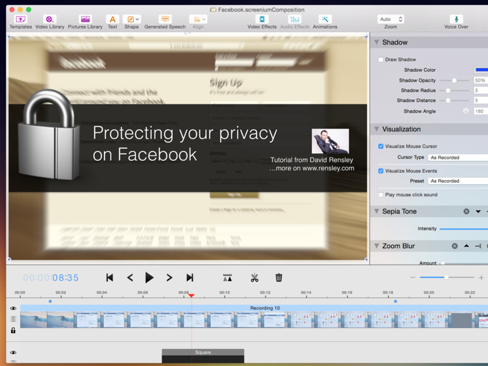Image resolution: width=488 pixels, height=366 pixels.
Task: Edit the Shadow Opacity 50% field
Action: click(x=481, y=80)
